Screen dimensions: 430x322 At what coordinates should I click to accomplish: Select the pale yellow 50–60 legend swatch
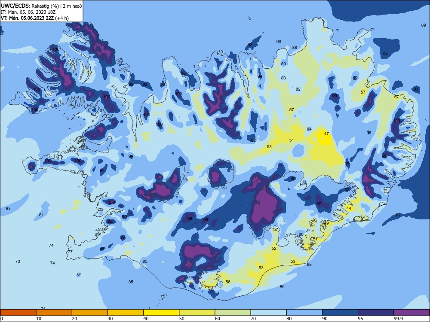(x=197, y=313)
